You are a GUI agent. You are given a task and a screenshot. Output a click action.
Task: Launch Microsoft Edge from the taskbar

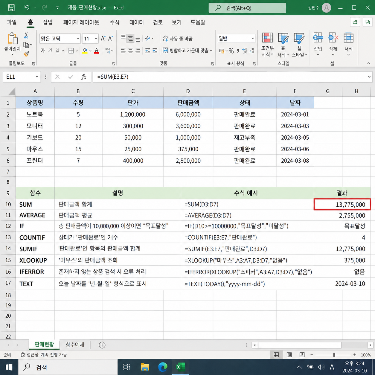tap(163, 367)
